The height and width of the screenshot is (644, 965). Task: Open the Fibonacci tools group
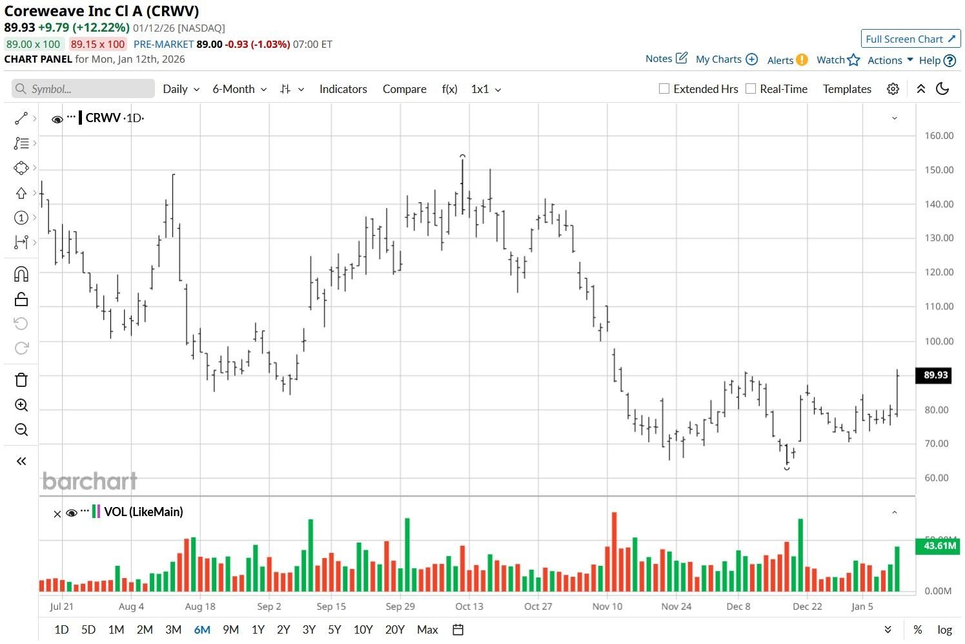coord(21,143)
